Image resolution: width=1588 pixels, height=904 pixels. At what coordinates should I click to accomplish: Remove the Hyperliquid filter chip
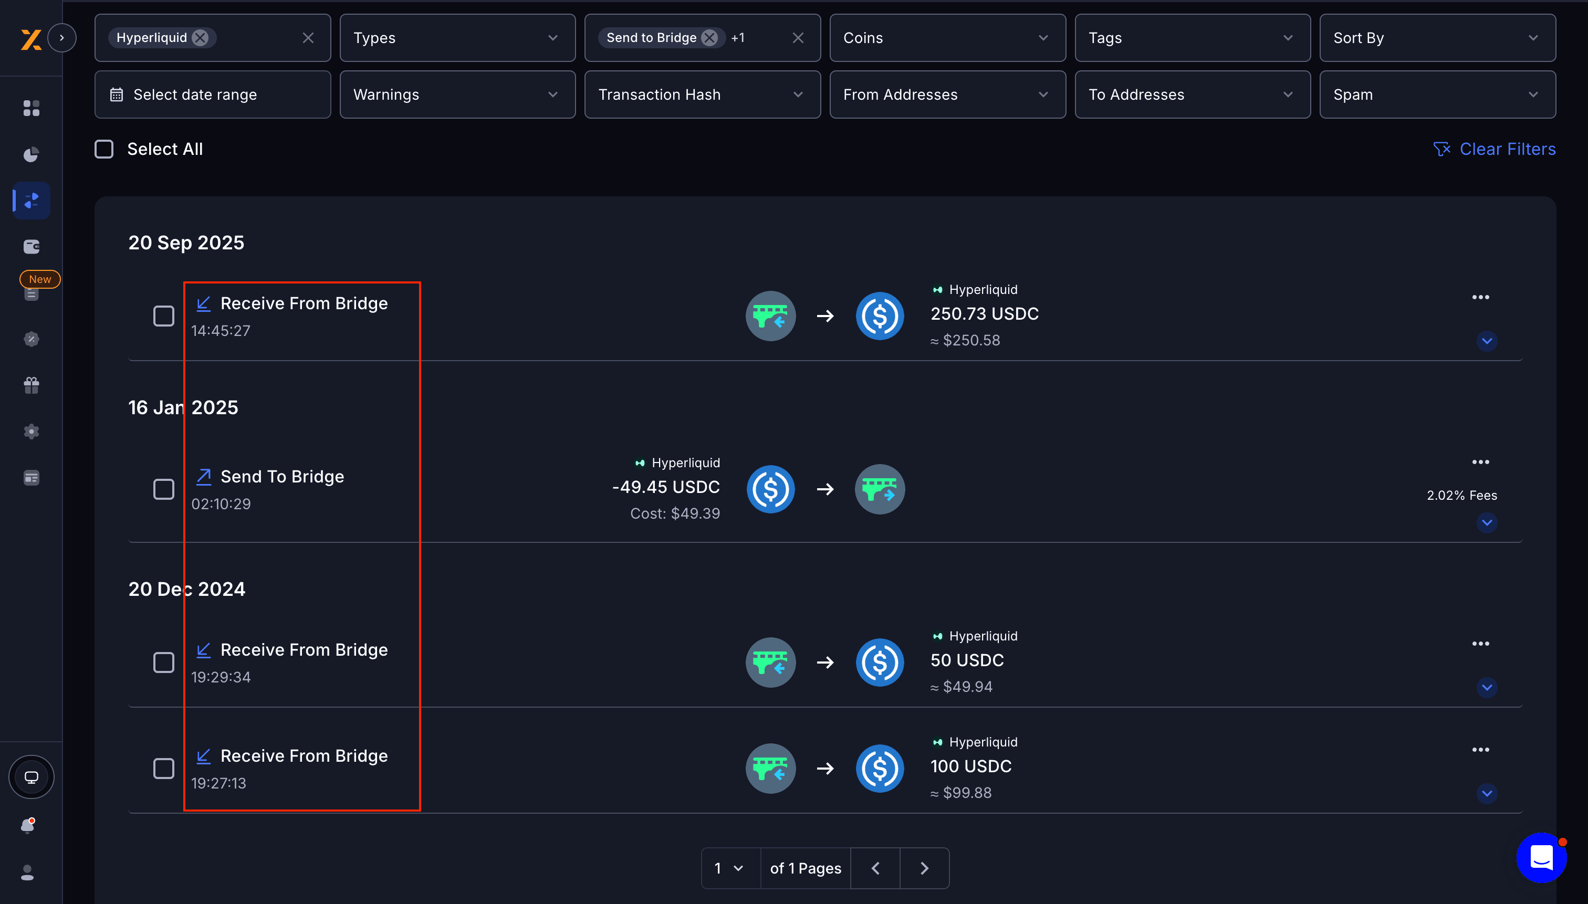click(x=200, y=38)
